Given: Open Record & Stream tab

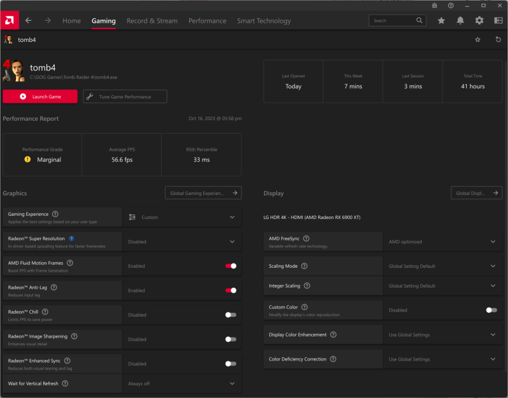Looking at the screenshot, I should point(152,21).
